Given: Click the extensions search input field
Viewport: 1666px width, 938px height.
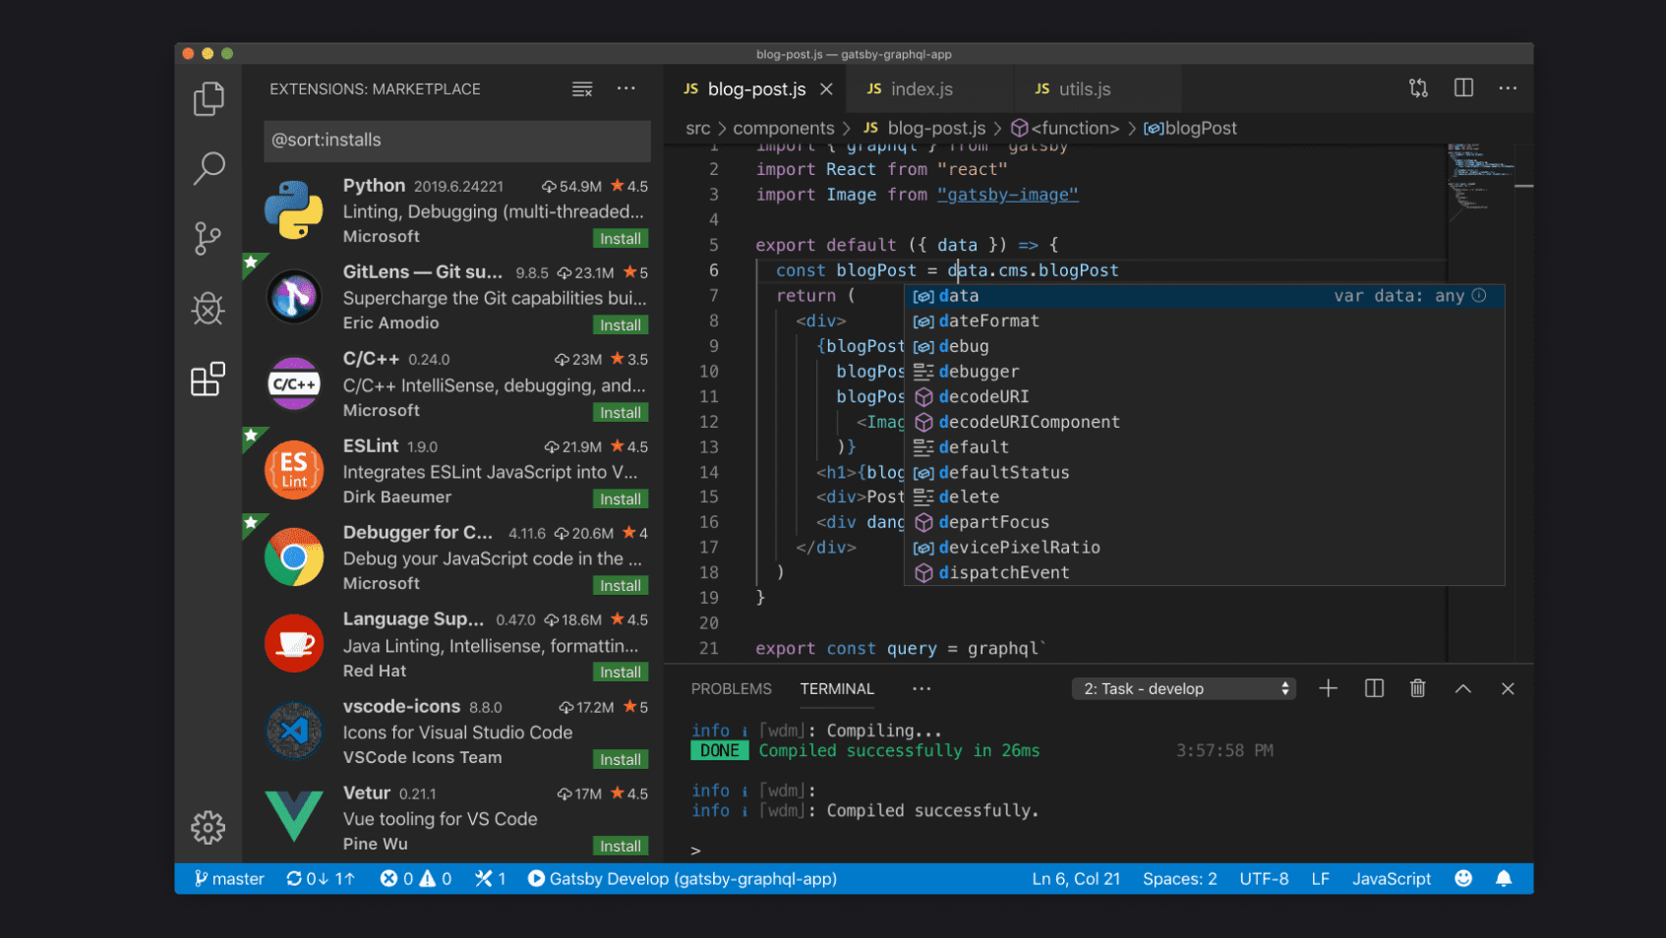Looking at the screenshot, I should (x=456, y=141).
